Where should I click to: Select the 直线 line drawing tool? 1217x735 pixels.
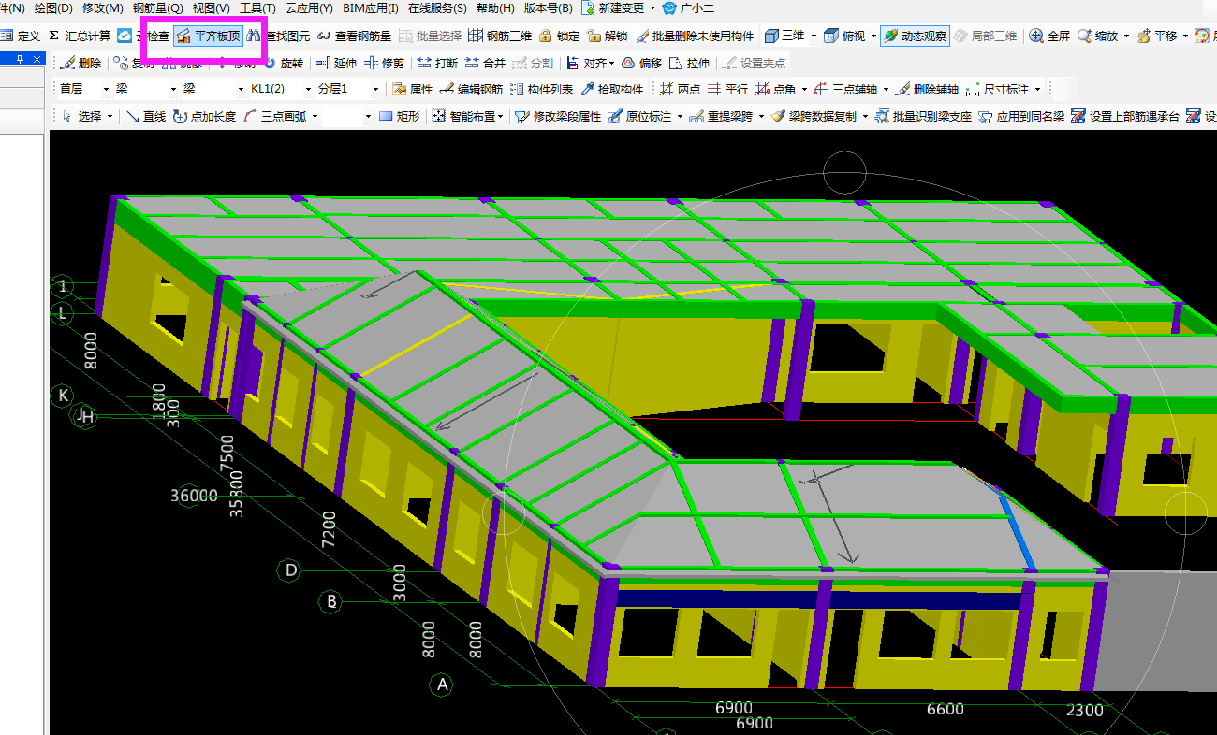146,117
